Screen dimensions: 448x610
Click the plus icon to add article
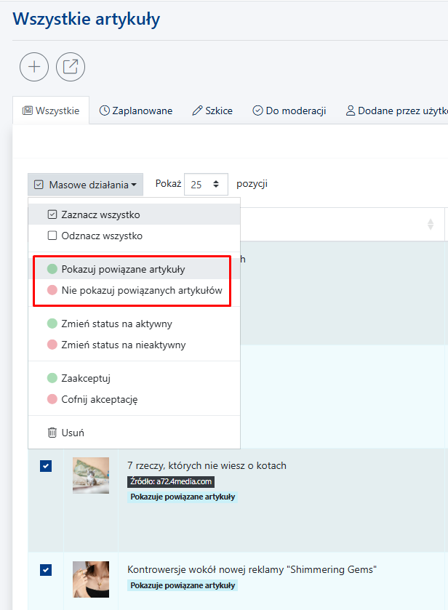coord(34,67)
